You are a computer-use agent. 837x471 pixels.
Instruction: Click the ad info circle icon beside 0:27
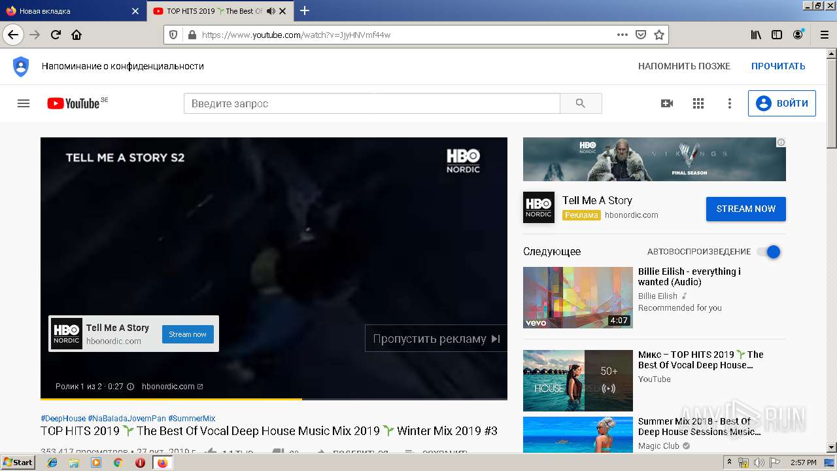pyautogui.click(x=130, y=386)
